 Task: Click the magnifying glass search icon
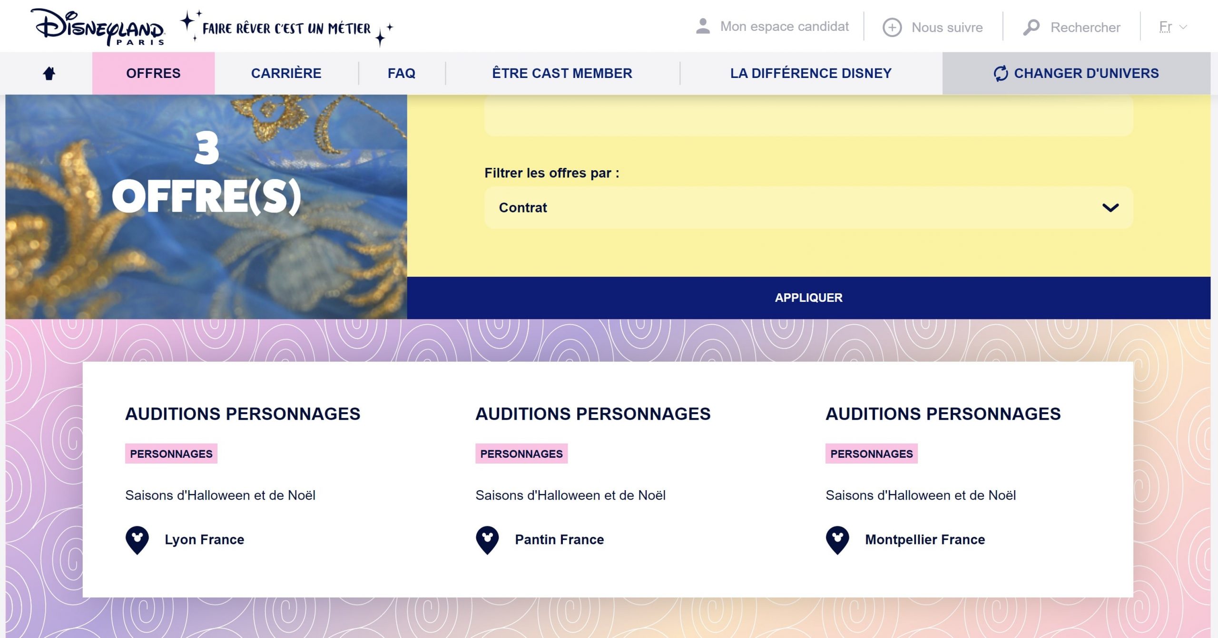(1031, 27)
